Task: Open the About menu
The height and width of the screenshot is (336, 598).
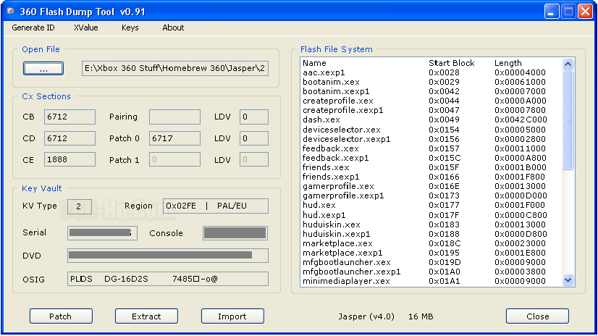Action: point(173,28)
